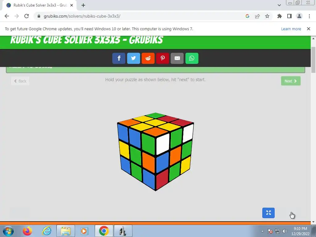Click the lock icon beside the URL
316x237 pixels.
point(39,16)
